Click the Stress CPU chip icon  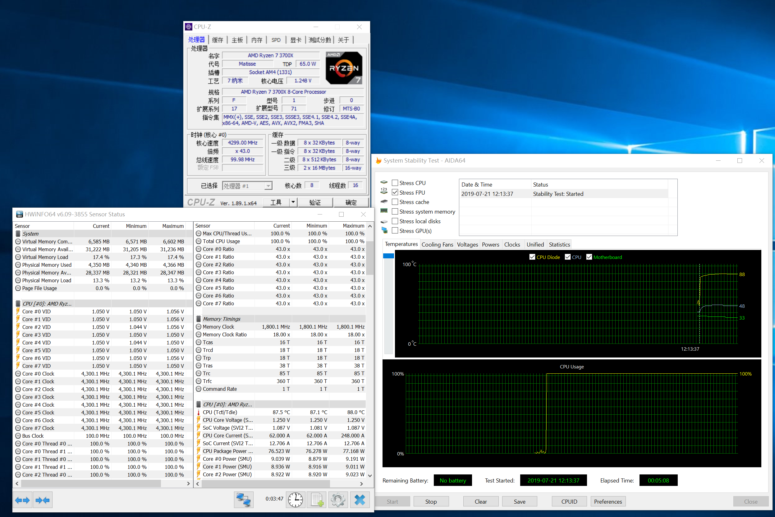pos(384,183)
